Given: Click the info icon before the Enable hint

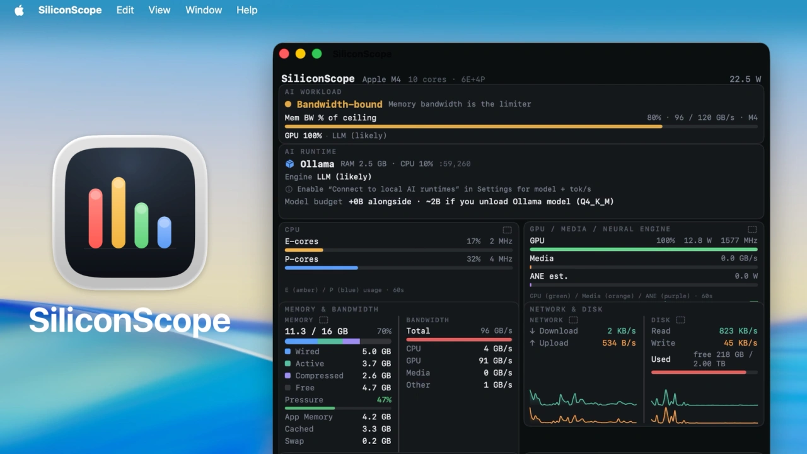Looking at the screenshot, I should [289, 189].
